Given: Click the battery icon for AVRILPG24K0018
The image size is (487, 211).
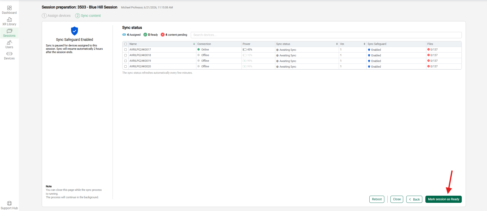Looking at the screenshot, I should (x=245, y=55).
